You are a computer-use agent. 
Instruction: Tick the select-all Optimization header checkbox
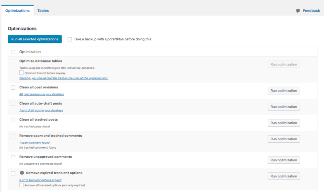(x=13, y=52)
